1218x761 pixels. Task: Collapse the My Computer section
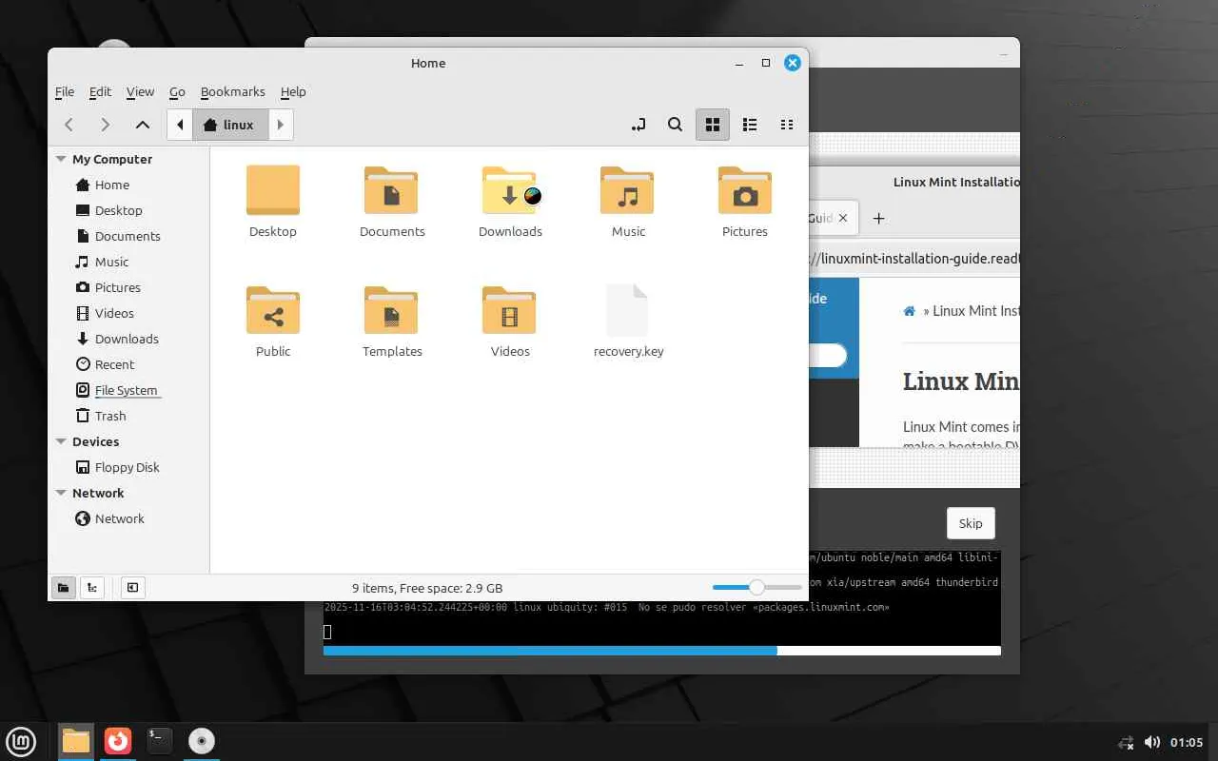coord(61,160)
